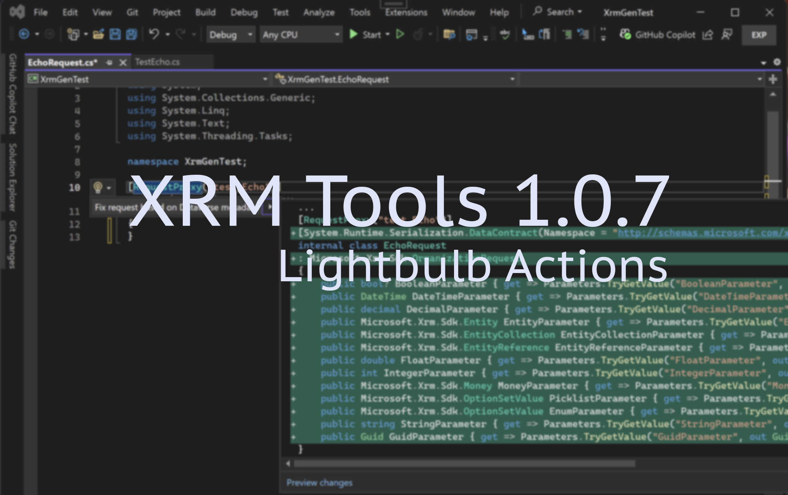Click the decrease indent icon

567,35
